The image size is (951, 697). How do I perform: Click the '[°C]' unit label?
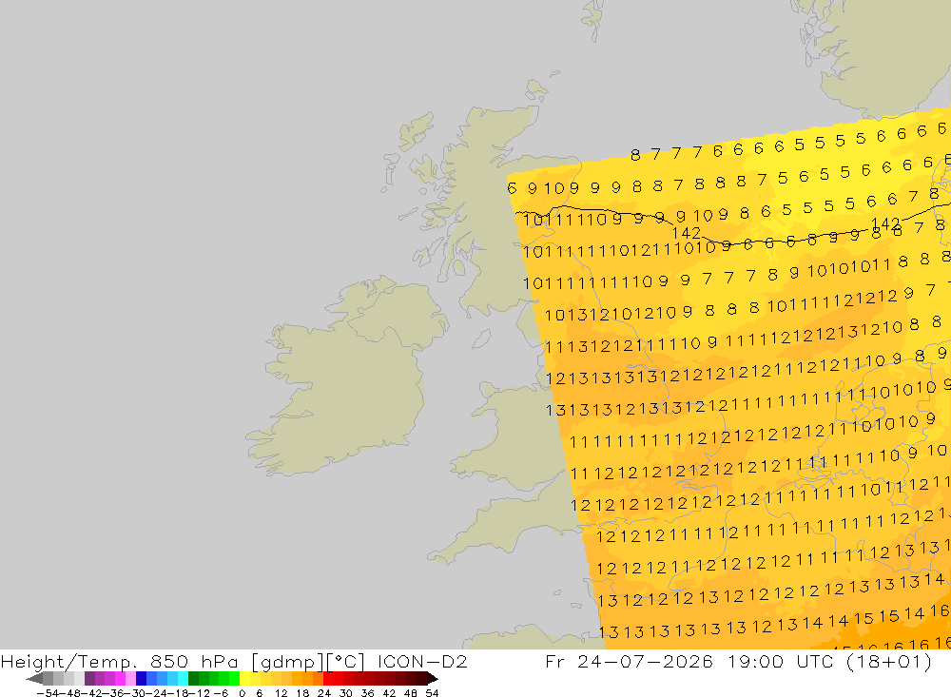(x=346, y=661)
